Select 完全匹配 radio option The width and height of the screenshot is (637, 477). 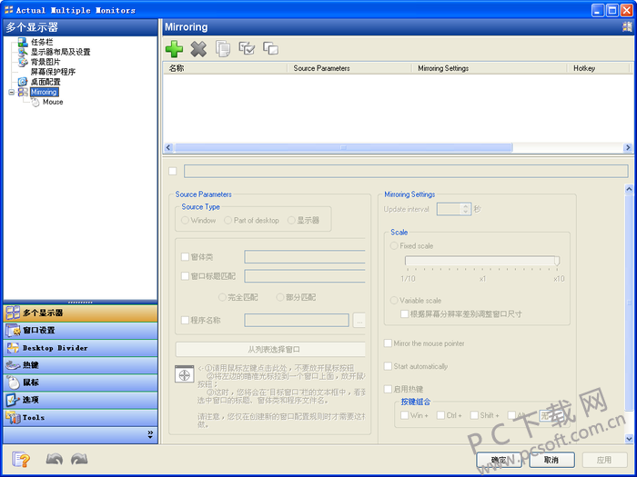pyautogui.click(x=222, y=297)
